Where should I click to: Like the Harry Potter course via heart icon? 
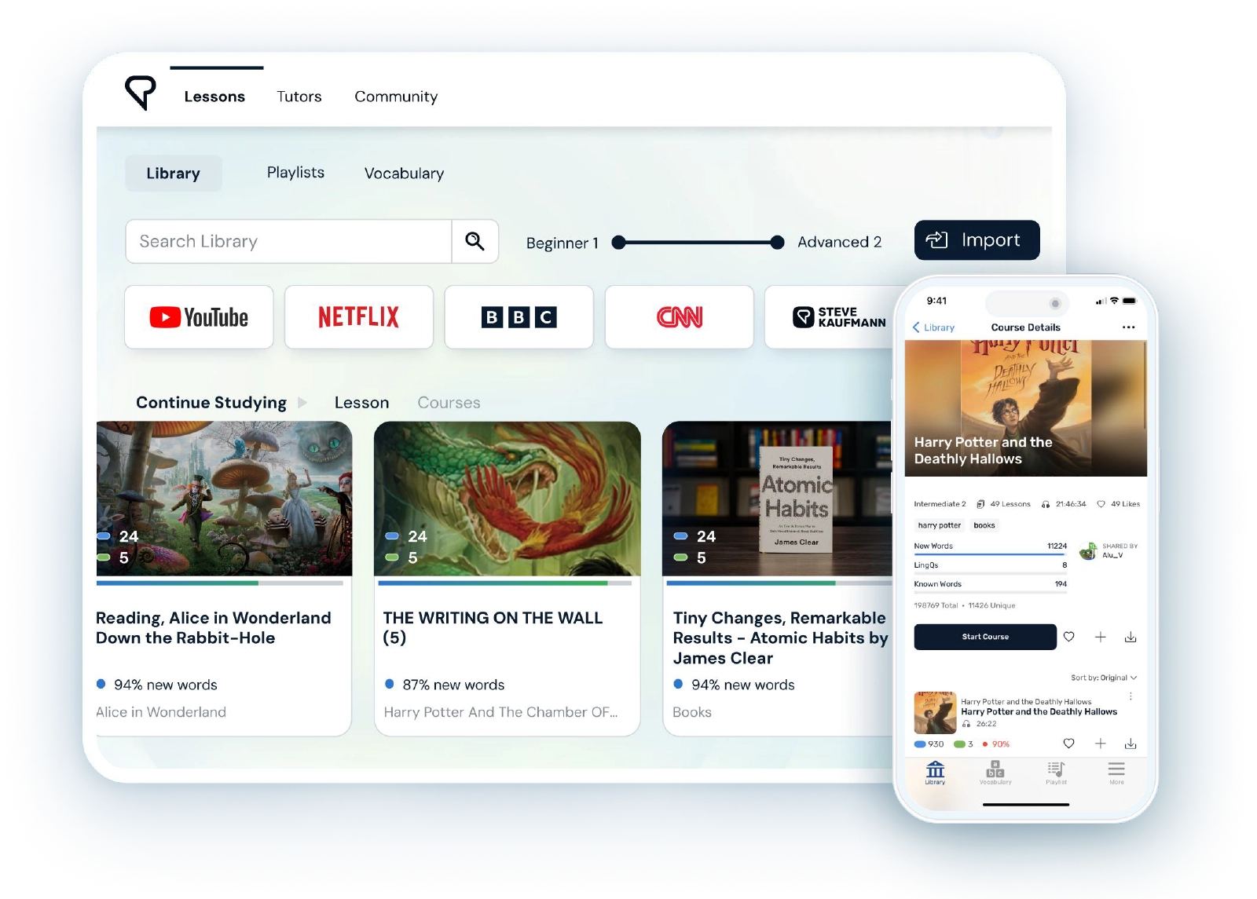1068,638
